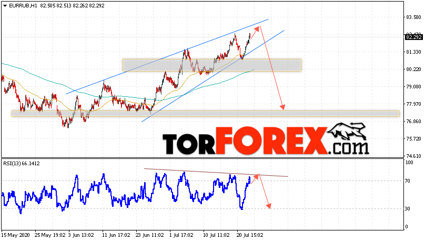The width and height of the screenshot is (425, 241).
Task: Click the 80.220 price axis label
Action: 413,69
